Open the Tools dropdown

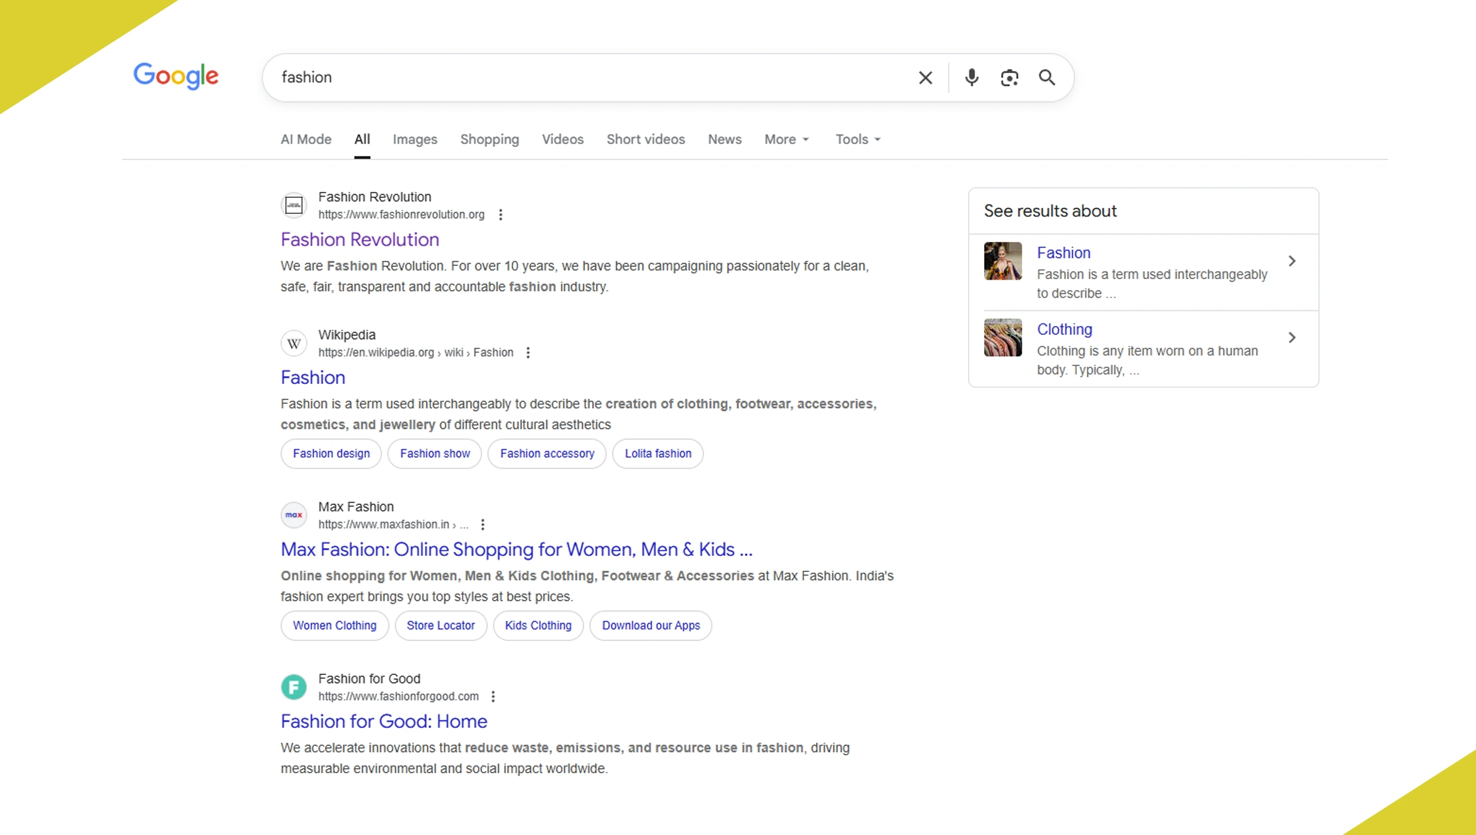click(857, 139)
